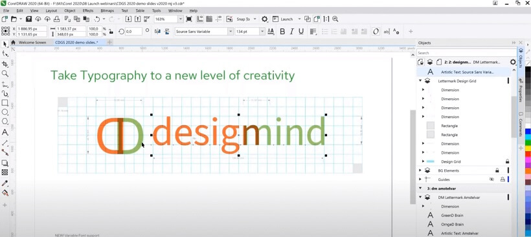The height and width of the screenshot is (237, 531).
Task: Click the Objects docker search field
Action: (x=466, y=53)
